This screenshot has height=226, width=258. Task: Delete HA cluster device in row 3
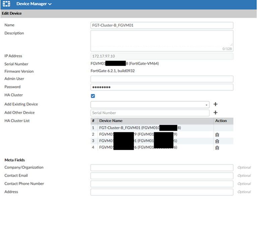[x=217, y=141]
